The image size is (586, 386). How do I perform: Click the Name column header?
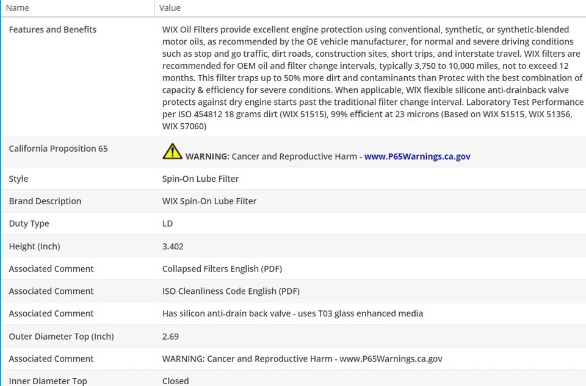point(18,8)
